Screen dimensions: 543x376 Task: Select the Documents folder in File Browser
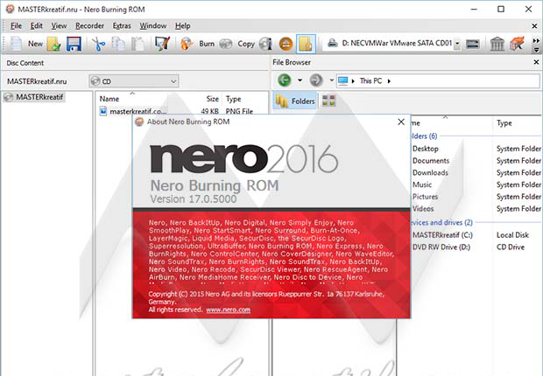point(431,161)
